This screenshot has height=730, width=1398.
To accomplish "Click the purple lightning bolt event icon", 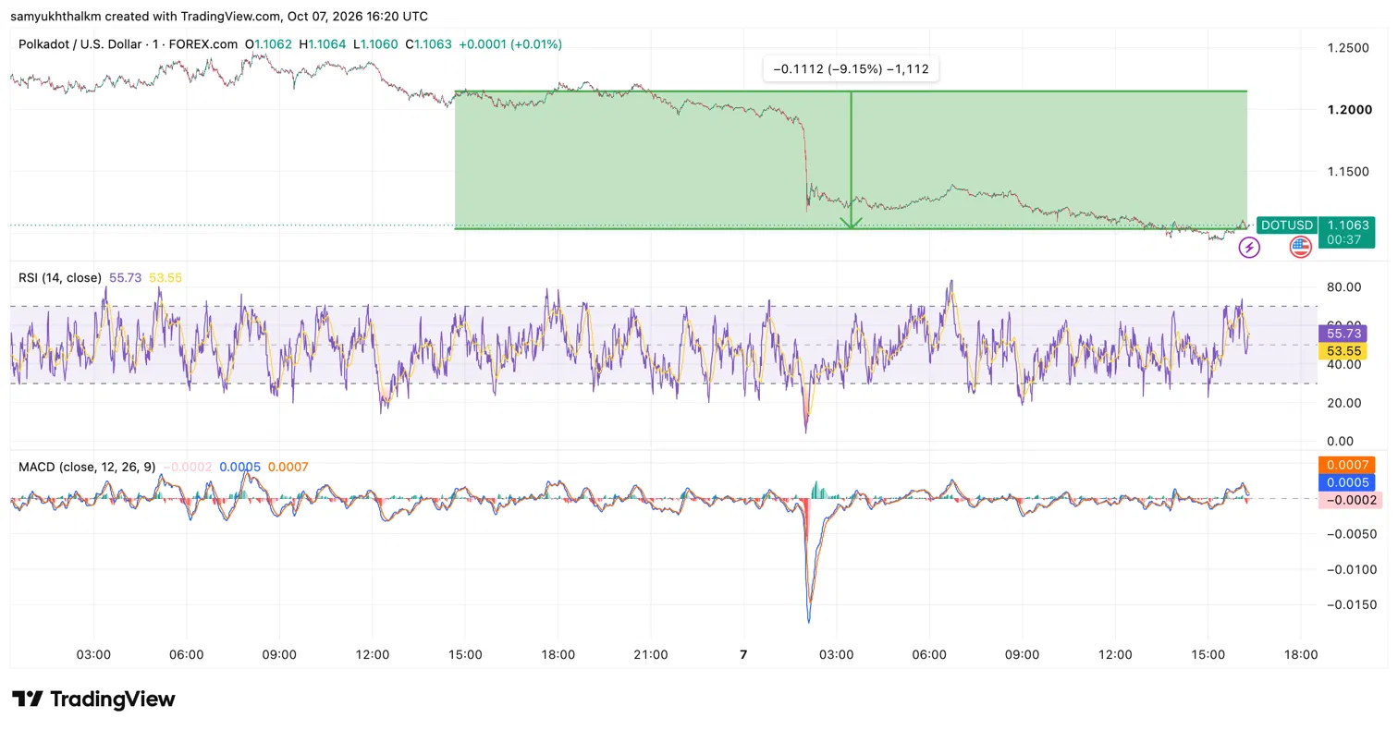I will point(1249,248).
